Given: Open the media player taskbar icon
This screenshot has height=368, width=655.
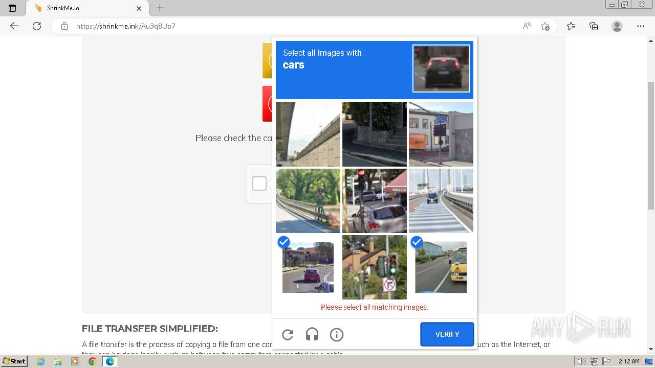Looking at the screenshot, I should (75, 361).
